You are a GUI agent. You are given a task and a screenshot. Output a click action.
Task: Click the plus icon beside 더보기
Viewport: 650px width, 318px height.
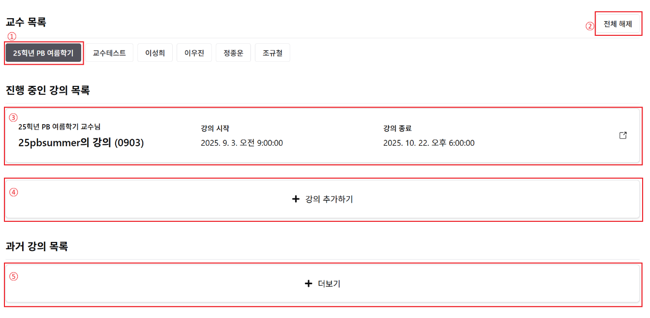pyautogui.click(x=309, y=284)
